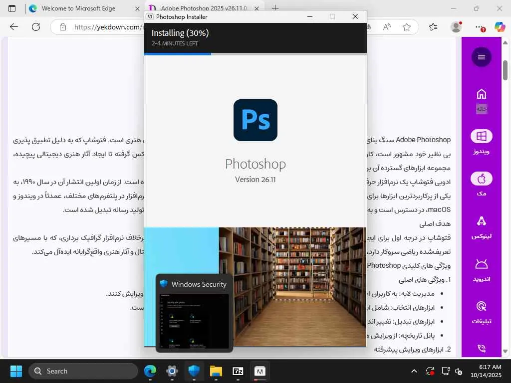Click the Version 26.11 text
This screenshot has height=383, width=511.
[x=255, y=180]
